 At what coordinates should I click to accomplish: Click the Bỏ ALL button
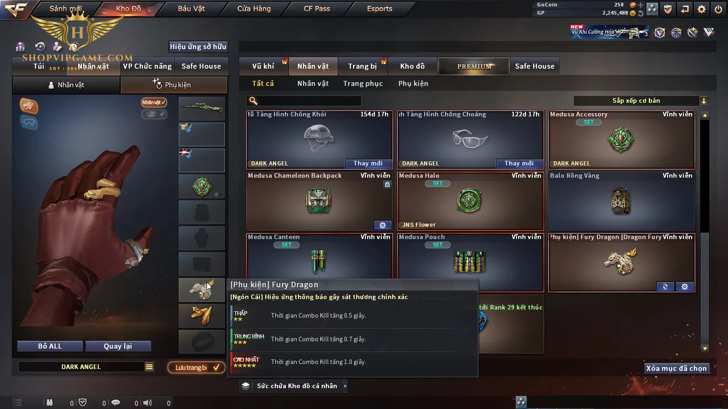50,346
